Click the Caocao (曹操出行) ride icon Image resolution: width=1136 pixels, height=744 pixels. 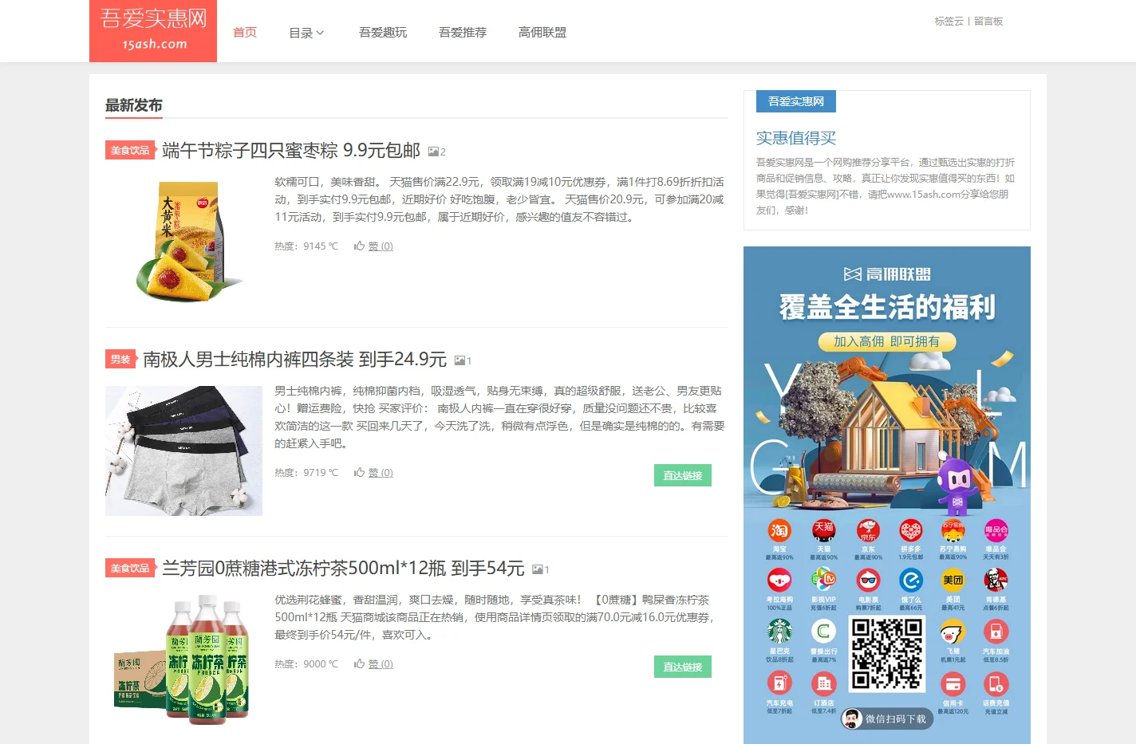click(823, 632)
